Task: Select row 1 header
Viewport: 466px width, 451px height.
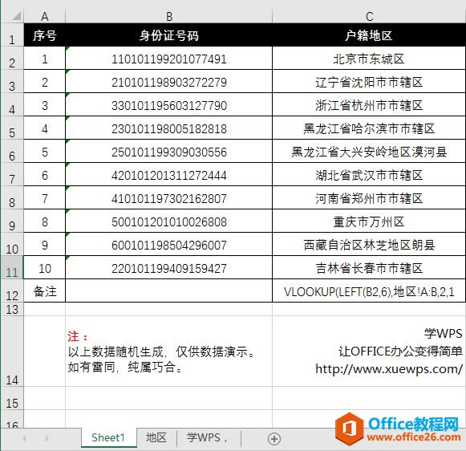Action: (x=12, y=35)
